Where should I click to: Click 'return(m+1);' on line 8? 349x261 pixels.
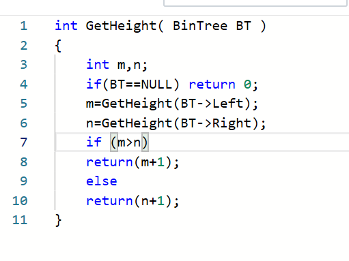(x=132, y=162)
